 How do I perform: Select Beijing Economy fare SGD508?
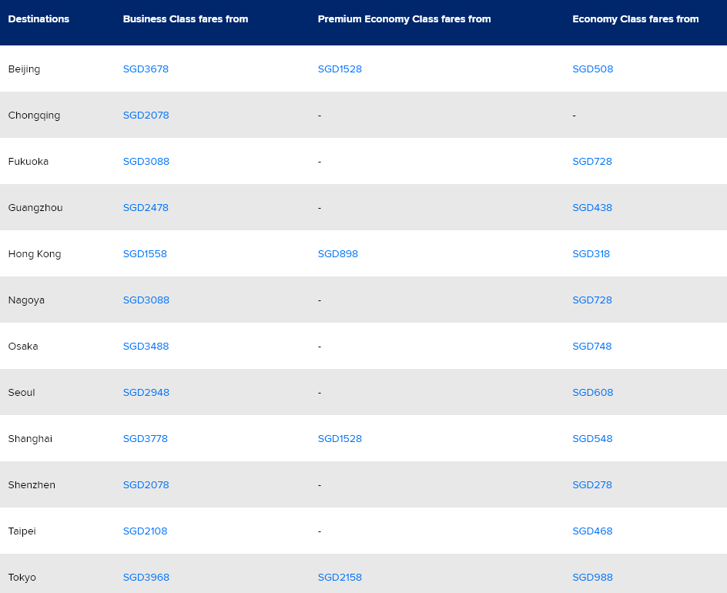592,69
